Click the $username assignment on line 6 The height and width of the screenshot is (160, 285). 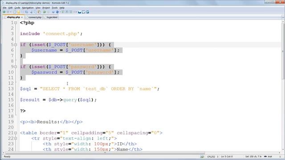(x=75, y=50)
